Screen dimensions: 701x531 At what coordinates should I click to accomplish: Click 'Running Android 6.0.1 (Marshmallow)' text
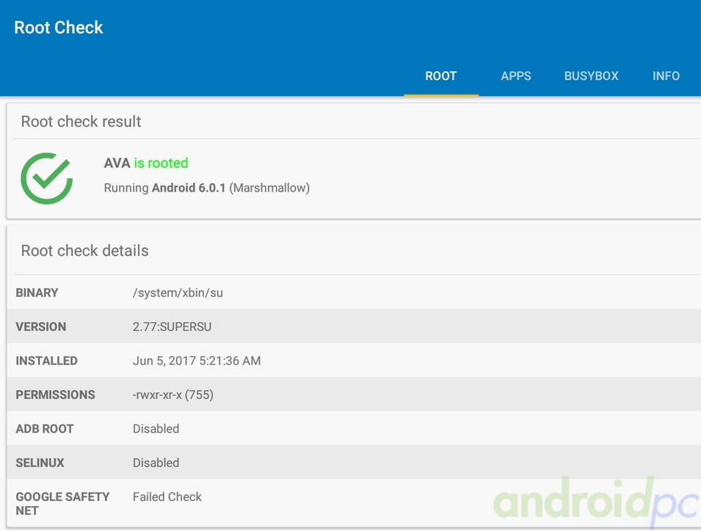tap(206, 188)
